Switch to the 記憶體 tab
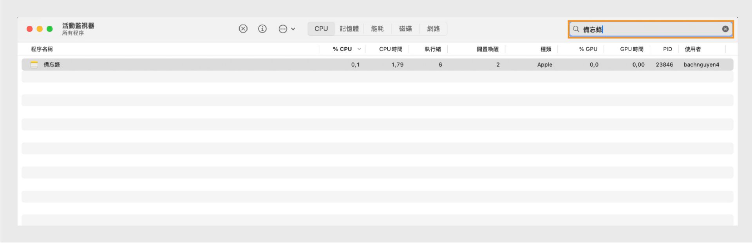This screenshot has width=752, height=243. pyautogui.click(x=349, y=29)
